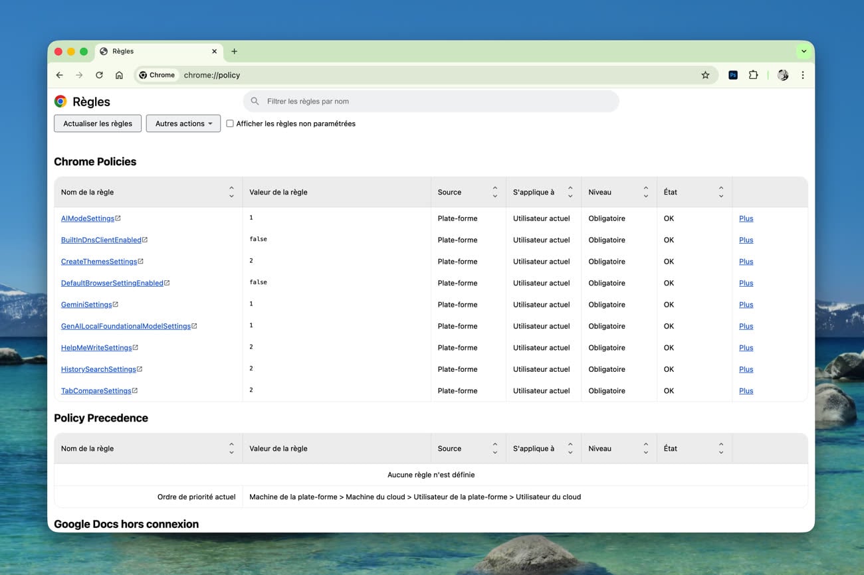Open the profile avatar icon

783,75
